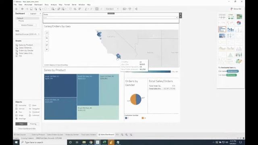Add a Navigation object

[34, 109]
